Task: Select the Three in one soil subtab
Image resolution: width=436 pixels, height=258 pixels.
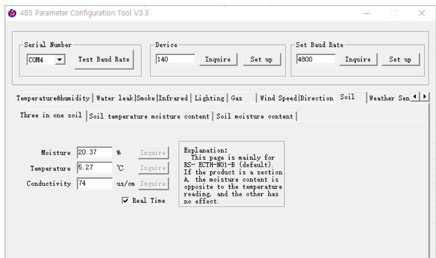Action: point(51,115)
